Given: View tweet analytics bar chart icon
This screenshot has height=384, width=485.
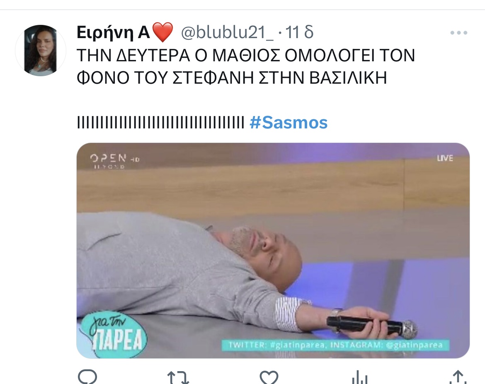Looking at the screenshot, I should pos(360,378).
